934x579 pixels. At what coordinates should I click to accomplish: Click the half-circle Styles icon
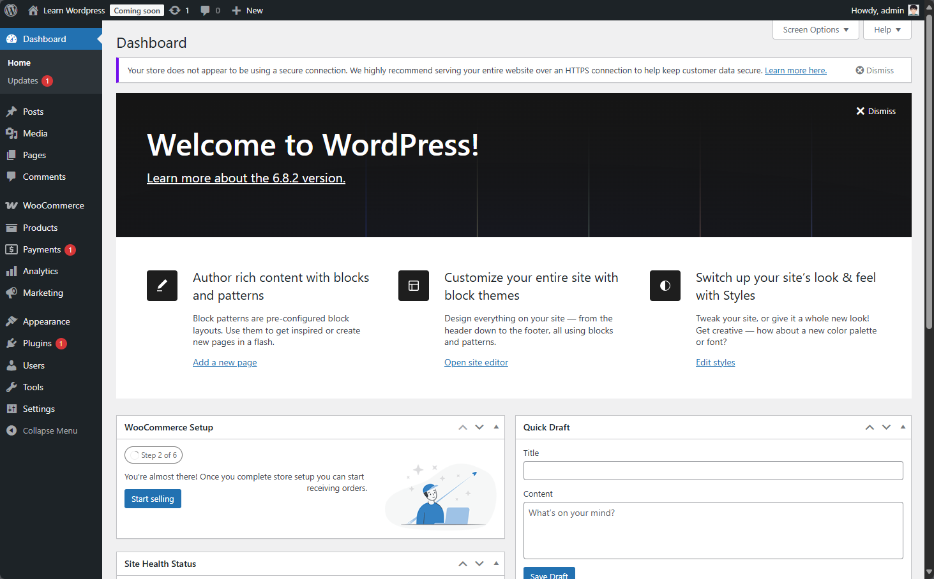point(665,286)
